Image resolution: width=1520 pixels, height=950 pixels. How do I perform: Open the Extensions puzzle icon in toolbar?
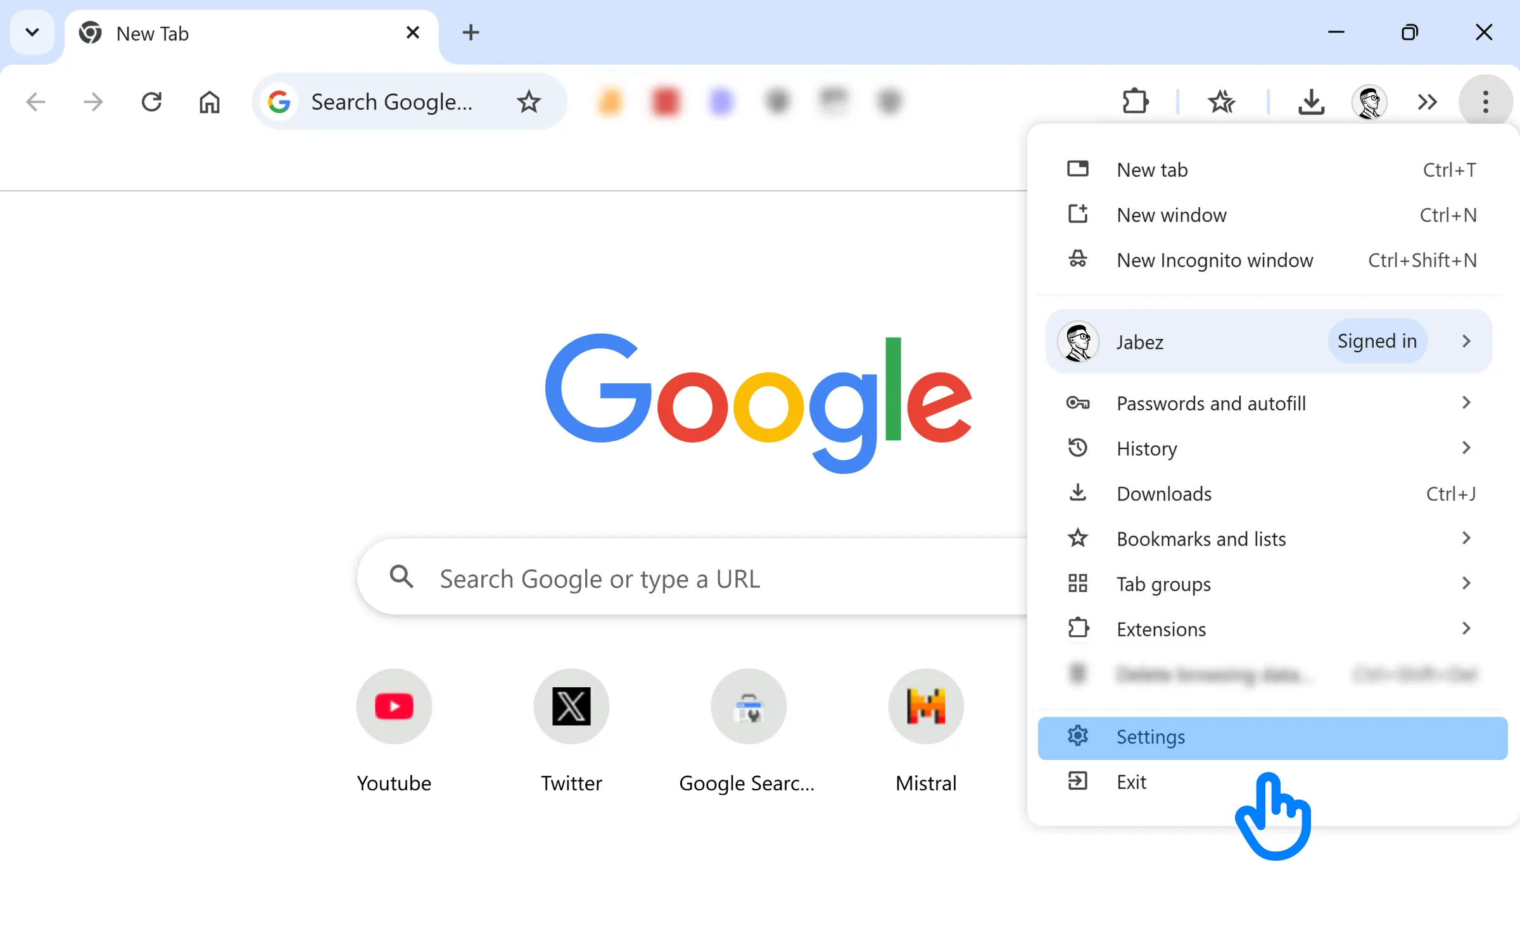point(1135,101)
